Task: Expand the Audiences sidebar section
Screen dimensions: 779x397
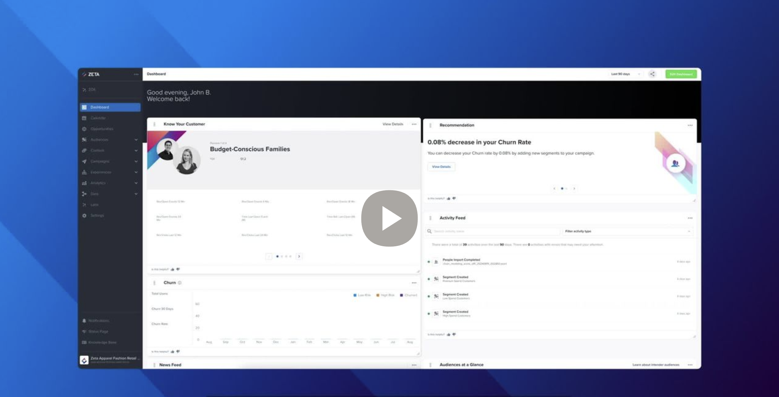Action: 136,140
